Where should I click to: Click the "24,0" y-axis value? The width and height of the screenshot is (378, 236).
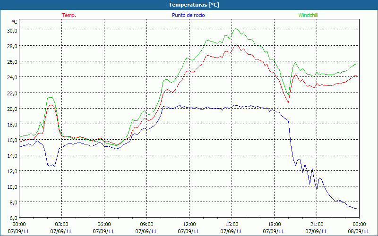click(12, 77)
